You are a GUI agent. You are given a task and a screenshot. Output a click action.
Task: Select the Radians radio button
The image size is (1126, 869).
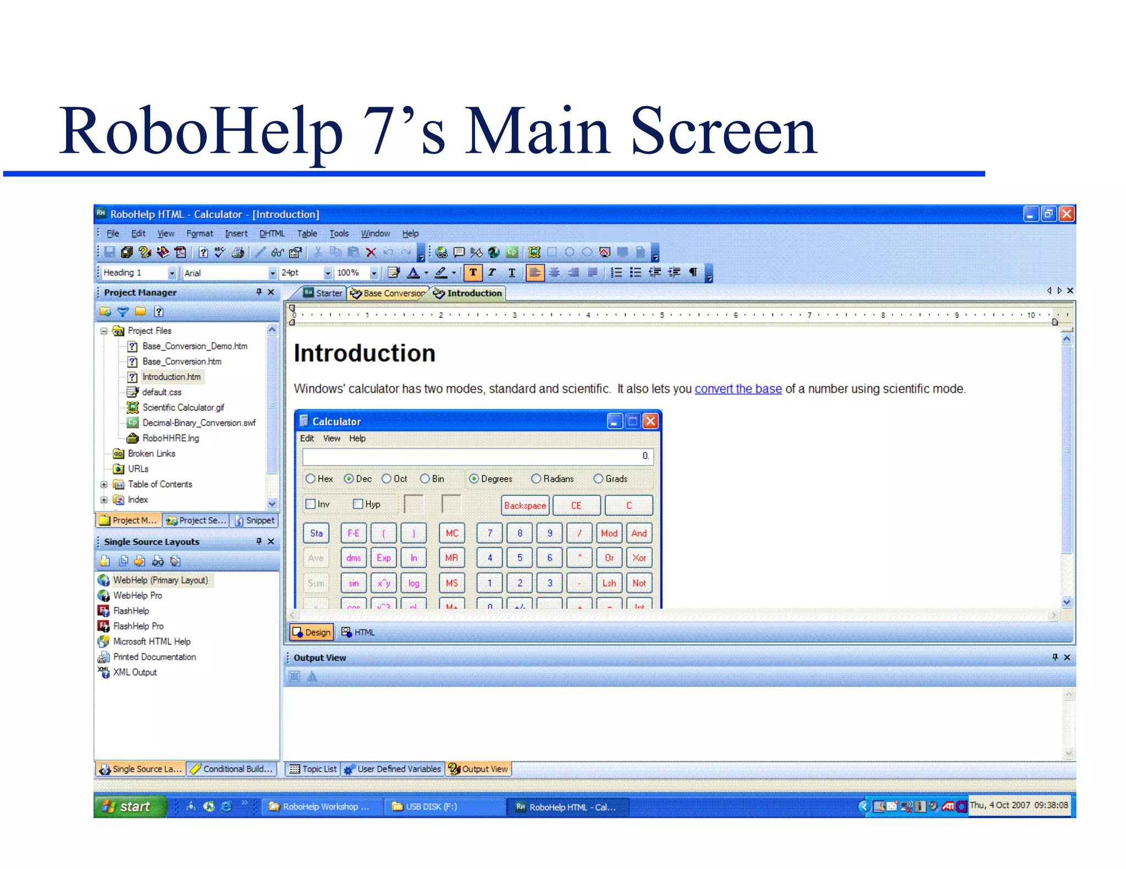(x=536, y=479)
